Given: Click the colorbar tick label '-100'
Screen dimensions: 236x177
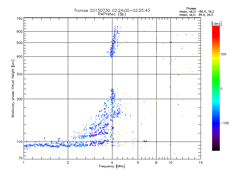Looking at the screenshot, I should point(224,123).
